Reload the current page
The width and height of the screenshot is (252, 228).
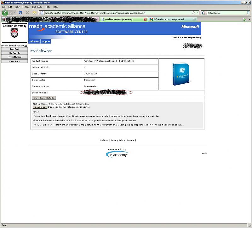(x=20, y=13)
